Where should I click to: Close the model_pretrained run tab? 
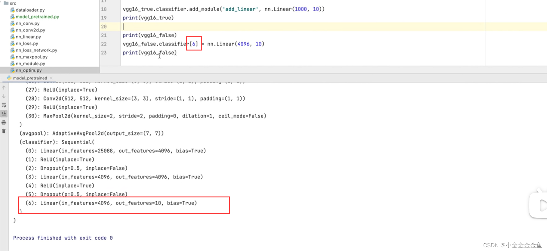51,78
